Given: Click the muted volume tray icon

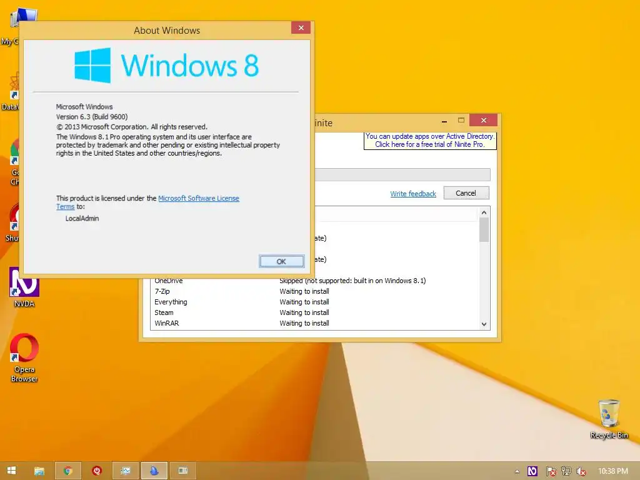Looking at the screenshot, I should click(581, 471).
